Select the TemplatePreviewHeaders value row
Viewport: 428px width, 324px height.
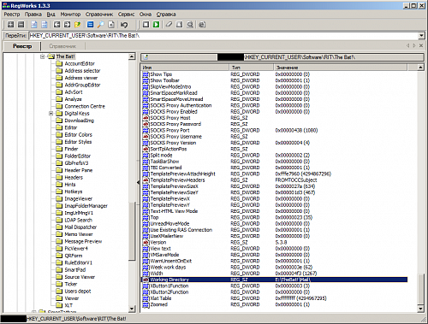pyautogui.click(x=275, y=180)
